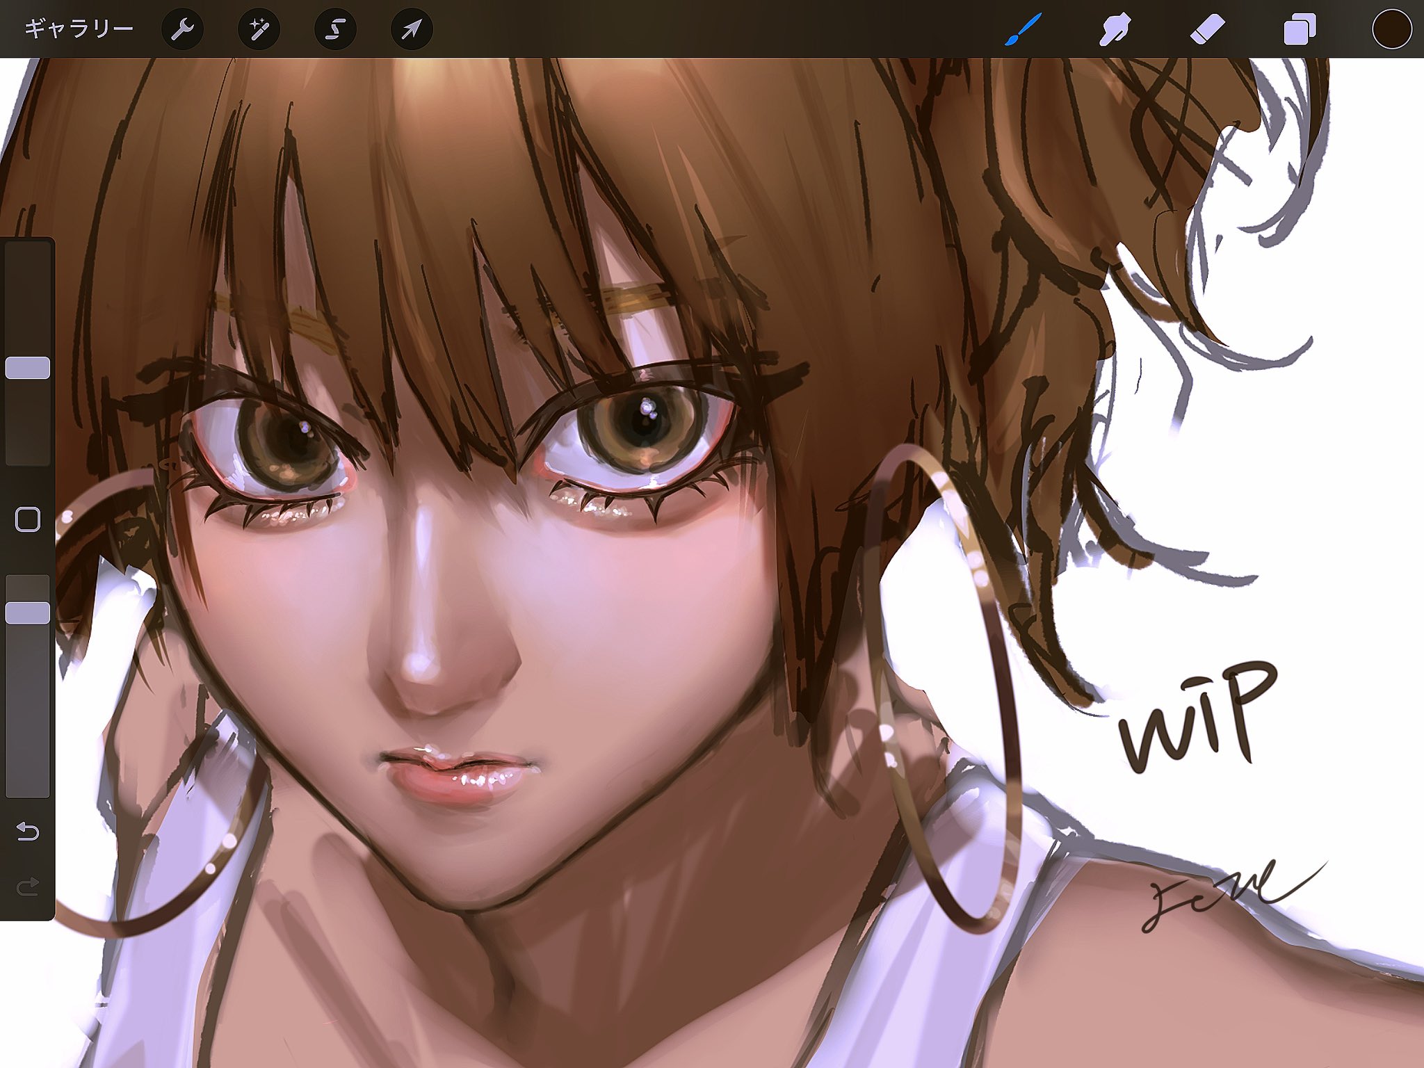The image size is (1424, 1068).
Task: Activate the Transform arrow tool
Action: (x=412, y=29)
